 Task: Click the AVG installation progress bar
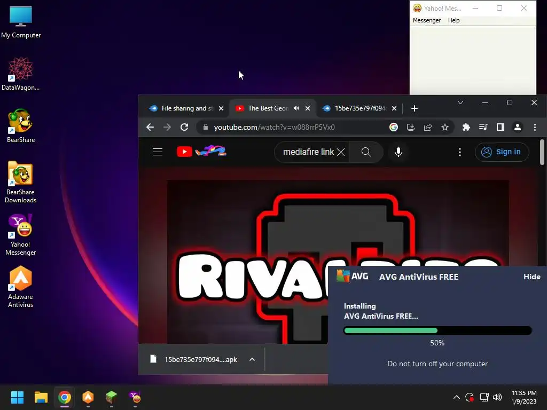(x=437, y=330)
